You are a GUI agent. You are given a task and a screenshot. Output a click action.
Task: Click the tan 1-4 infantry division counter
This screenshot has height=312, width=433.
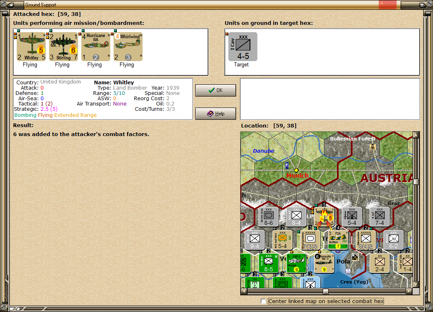(x=405, y=263)
